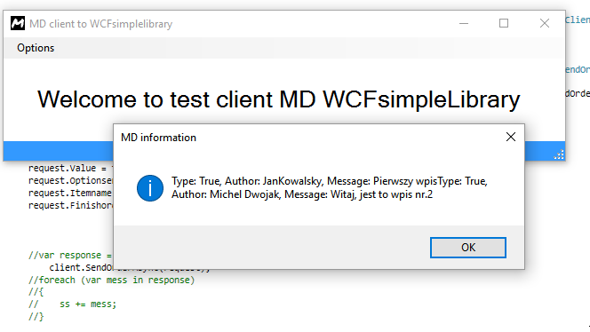Place cursor on the request.Itemname code line
Viewport: 590px width, 332px height.
click(70, 193)
